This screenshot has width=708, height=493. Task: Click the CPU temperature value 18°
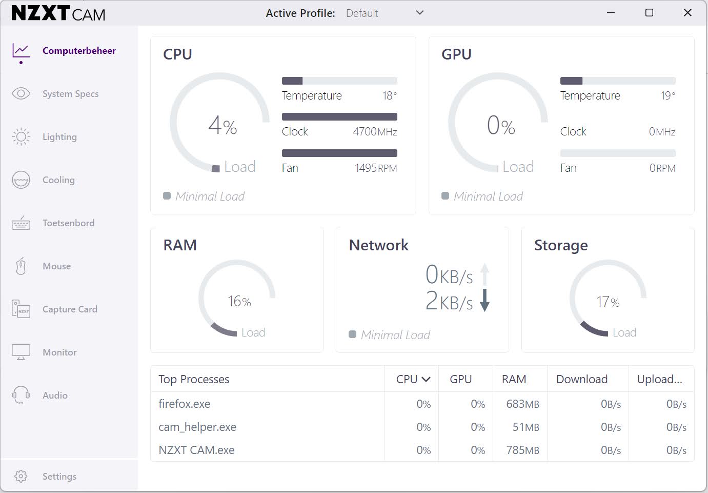point(390,95)
